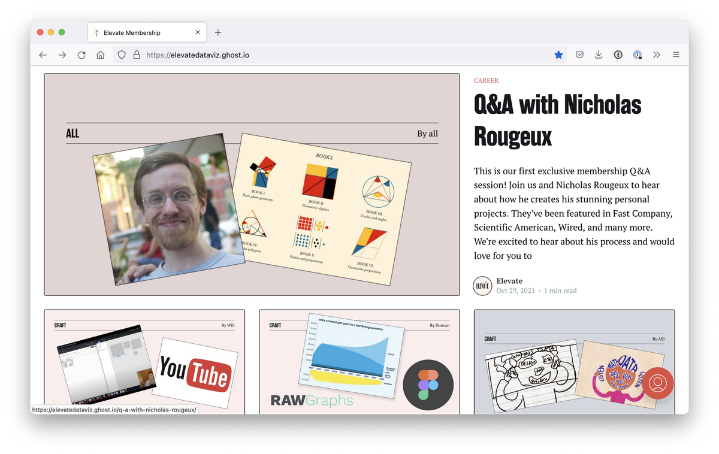Select the Elevate Membership tab
The height and width of the screenshot is (454, 719).
point(147,32)
